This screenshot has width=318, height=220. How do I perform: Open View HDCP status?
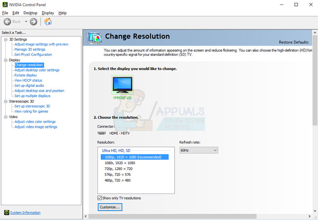pyautogui.click(x=28, y=80)
